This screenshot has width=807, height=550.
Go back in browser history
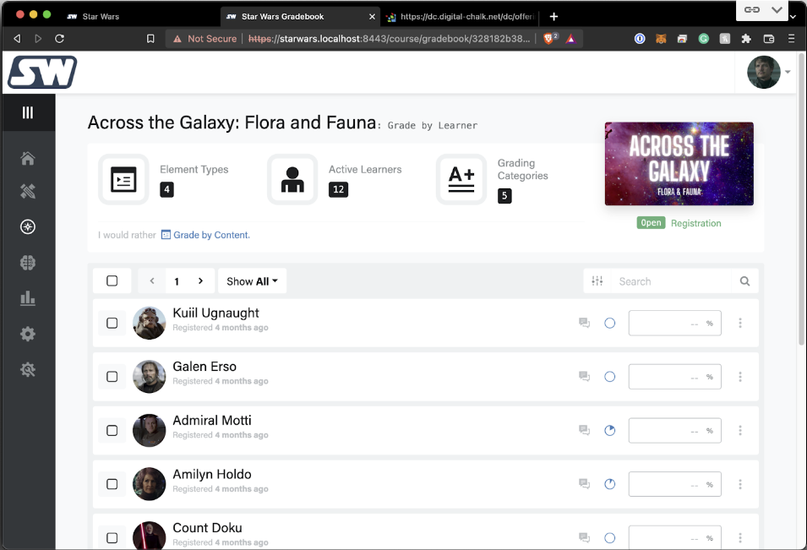click(x=17, y=39)
